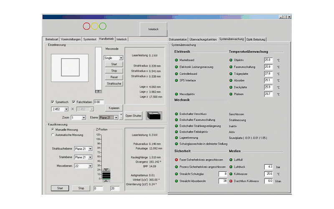Click the Deckplatte temperature status LED
334x209 pixels.
(x=231, y=87)
